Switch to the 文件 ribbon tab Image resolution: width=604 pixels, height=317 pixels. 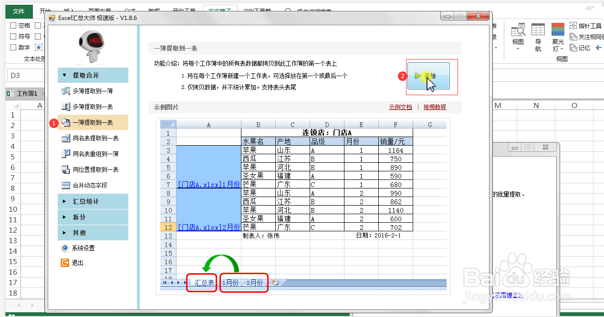point(18,10)
